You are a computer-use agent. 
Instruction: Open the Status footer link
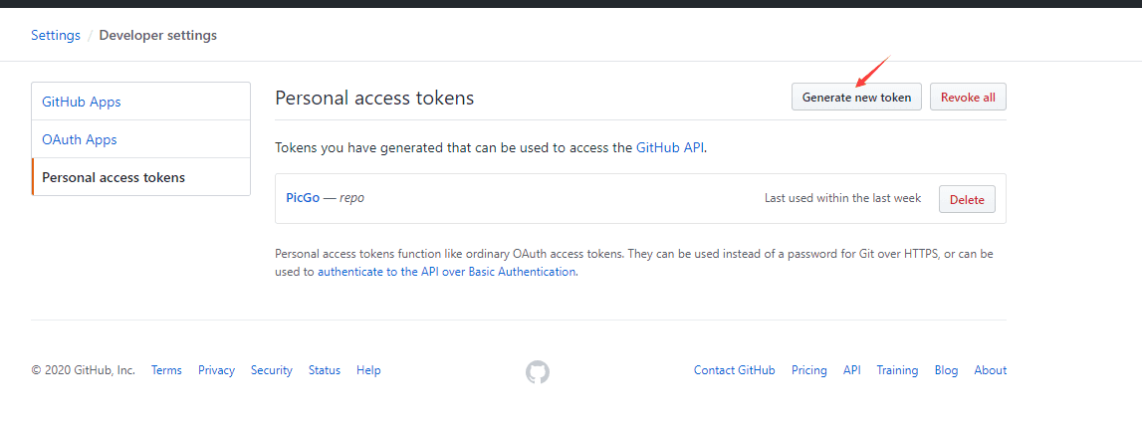(325, 370)
